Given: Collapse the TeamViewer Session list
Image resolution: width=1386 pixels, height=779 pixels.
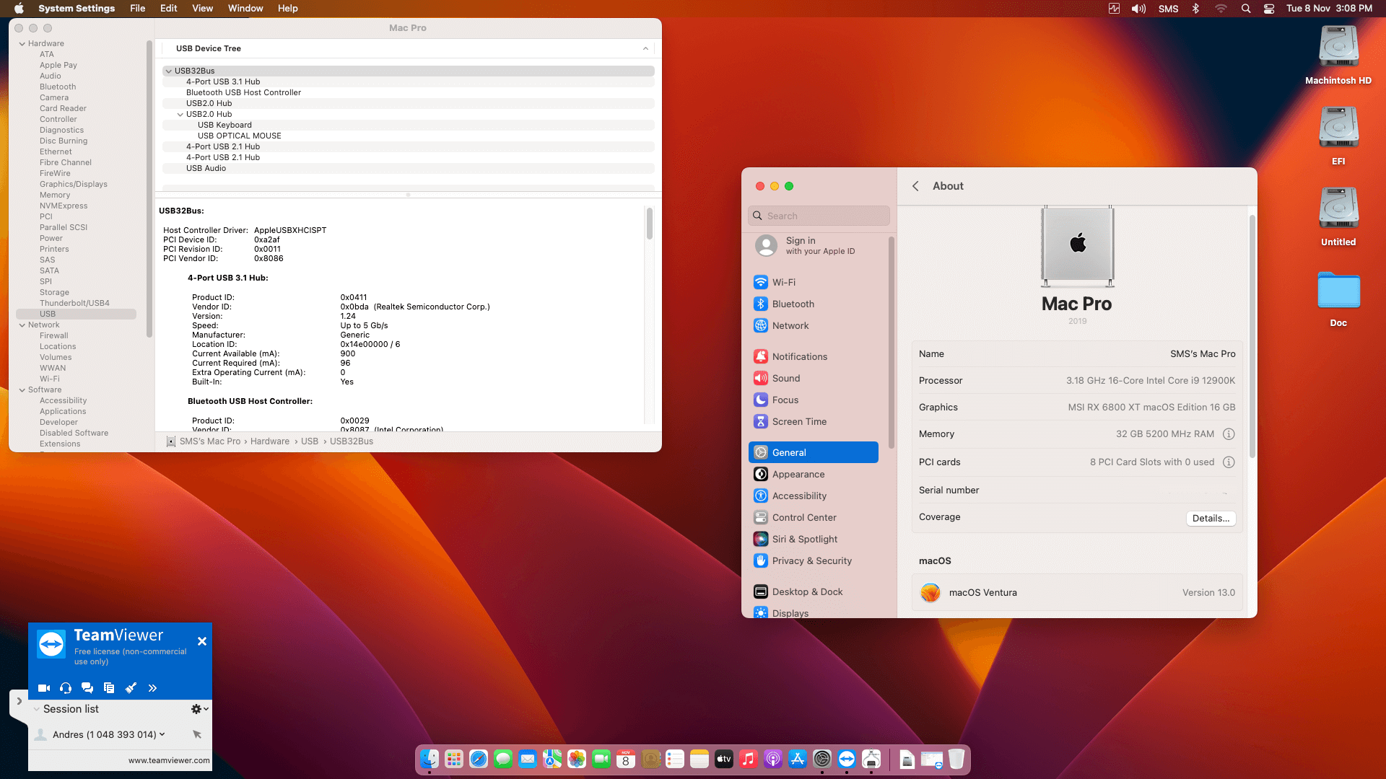Looking at the screenshot, I should 37,709.
